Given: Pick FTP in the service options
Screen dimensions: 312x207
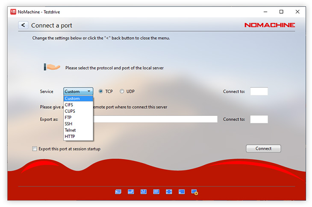Looking at the screenshot, I should point(68,118).
